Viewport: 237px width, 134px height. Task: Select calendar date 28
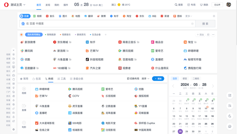click(180, 131)
